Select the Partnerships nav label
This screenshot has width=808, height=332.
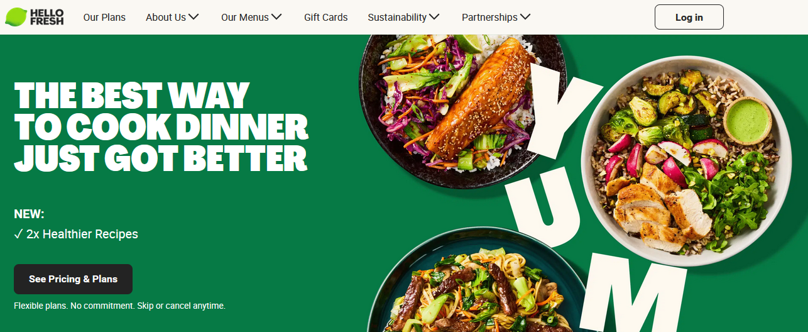pyautogui.click(x=489, y=18)
